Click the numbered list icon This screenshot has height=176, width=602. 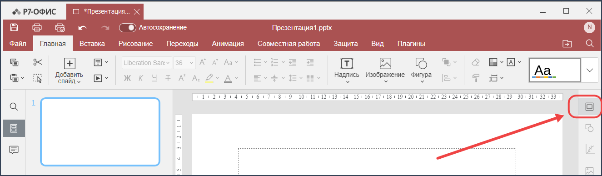274,62
